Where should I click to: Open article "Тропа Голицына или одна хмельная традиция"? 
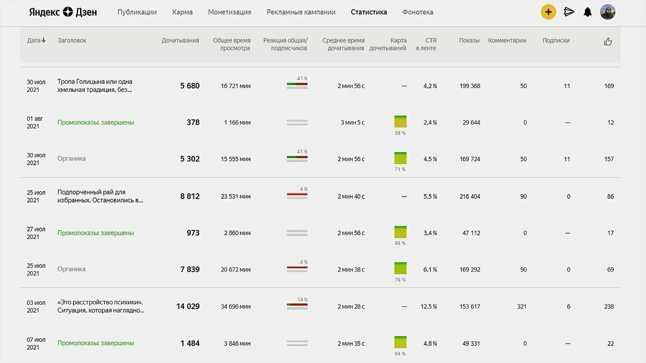click(x=95, y=86)
